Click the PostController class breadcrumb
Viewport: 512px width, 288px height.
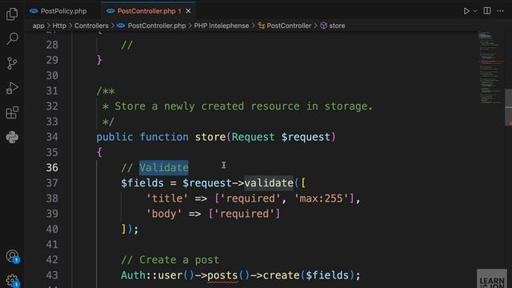289,26
